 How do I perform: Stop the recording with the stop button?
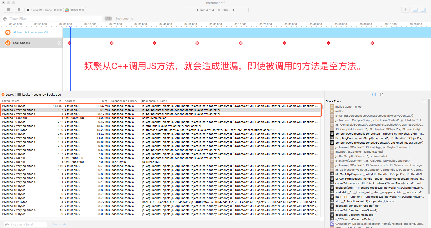pyautogui.click(x=9, y=10)
